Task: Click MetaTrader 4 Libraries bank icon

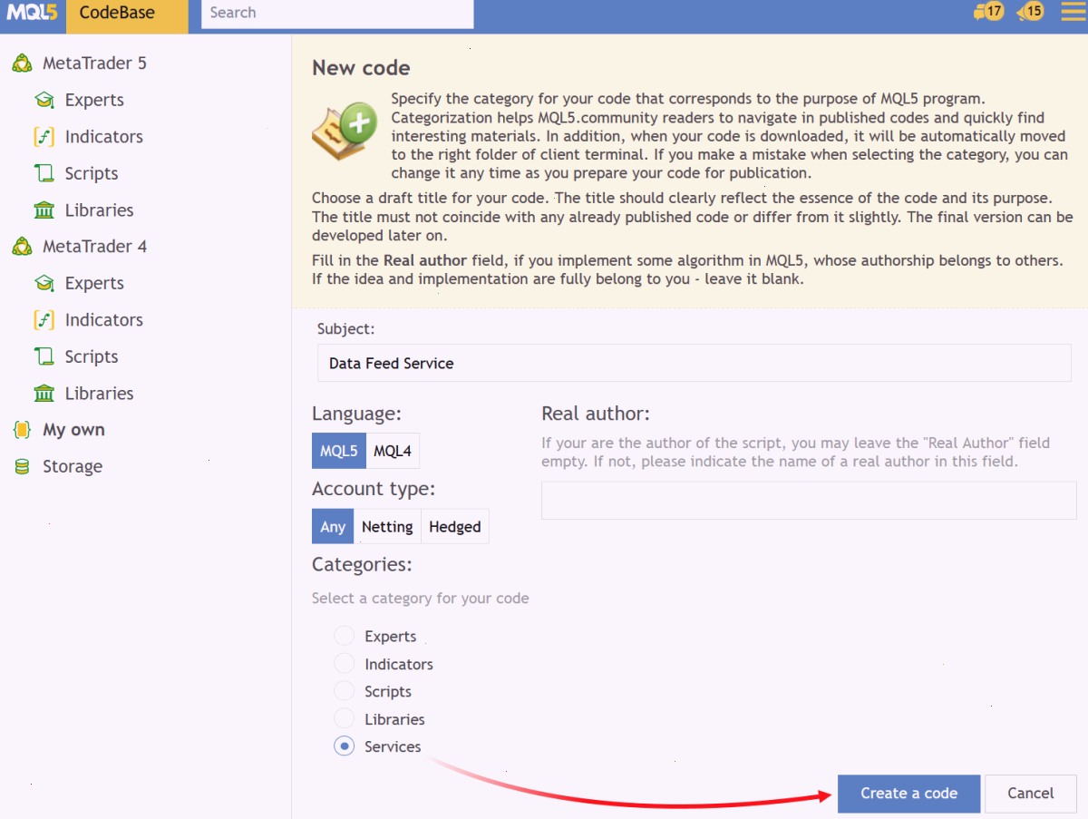Action: [x=44, y=394]
